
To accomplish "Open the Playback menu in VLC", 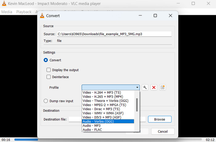I will coord(24,12).
